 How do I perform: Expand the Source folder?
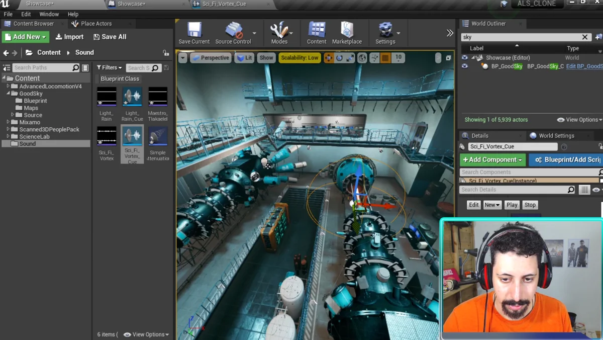13,115
